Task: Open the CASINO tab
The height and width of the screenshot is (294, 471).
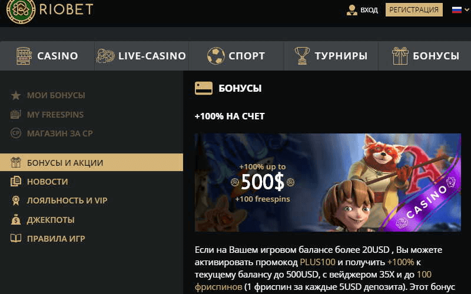Action: 47,56
